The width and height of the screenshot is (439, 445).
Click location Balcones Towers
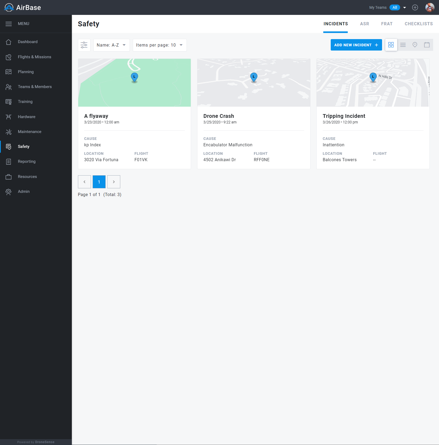pyautogui.click(x=339, y=160)
